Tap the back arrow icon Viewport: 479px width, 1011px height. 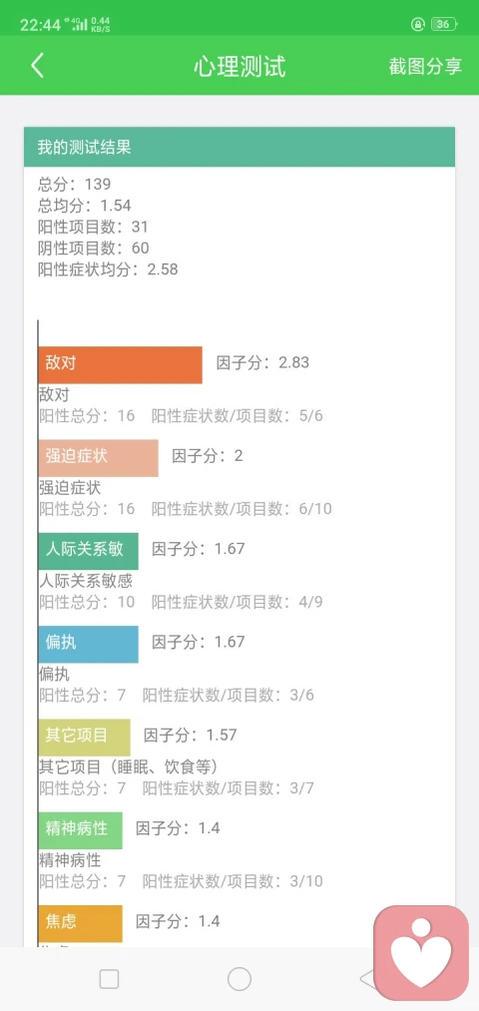(37, 66)
